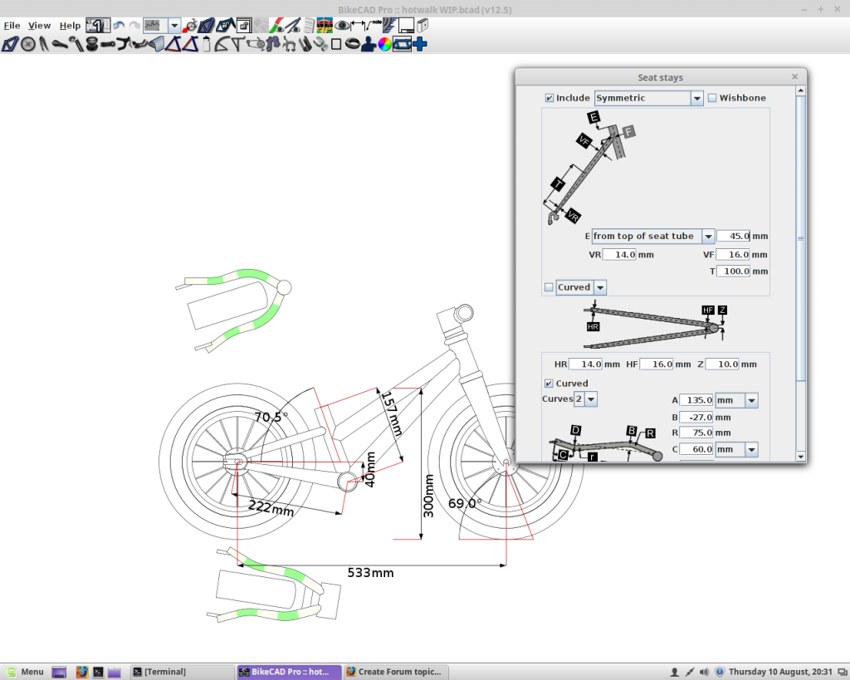Uncheck the lower Curved checkbox

click(x=549, y=384)
